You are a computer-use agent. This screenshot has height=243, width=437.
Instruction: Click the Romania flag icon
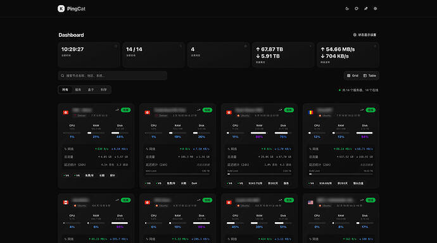pyautogui.click(x=310, y=113)
